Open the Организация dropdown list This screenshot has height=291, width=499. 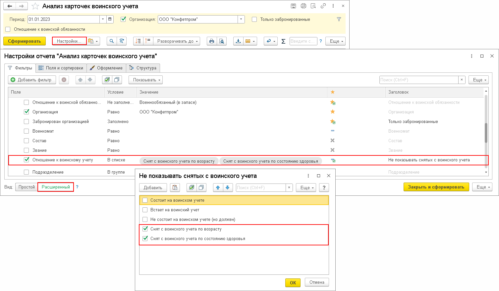click(x=241, y=19)
